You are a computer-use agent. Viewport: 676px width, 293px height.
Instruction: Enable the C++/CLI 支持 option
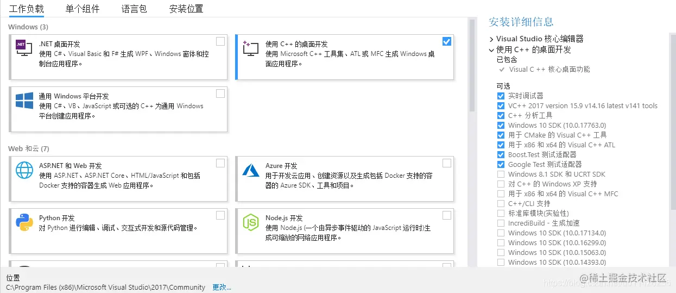click(x=501, y=203)
